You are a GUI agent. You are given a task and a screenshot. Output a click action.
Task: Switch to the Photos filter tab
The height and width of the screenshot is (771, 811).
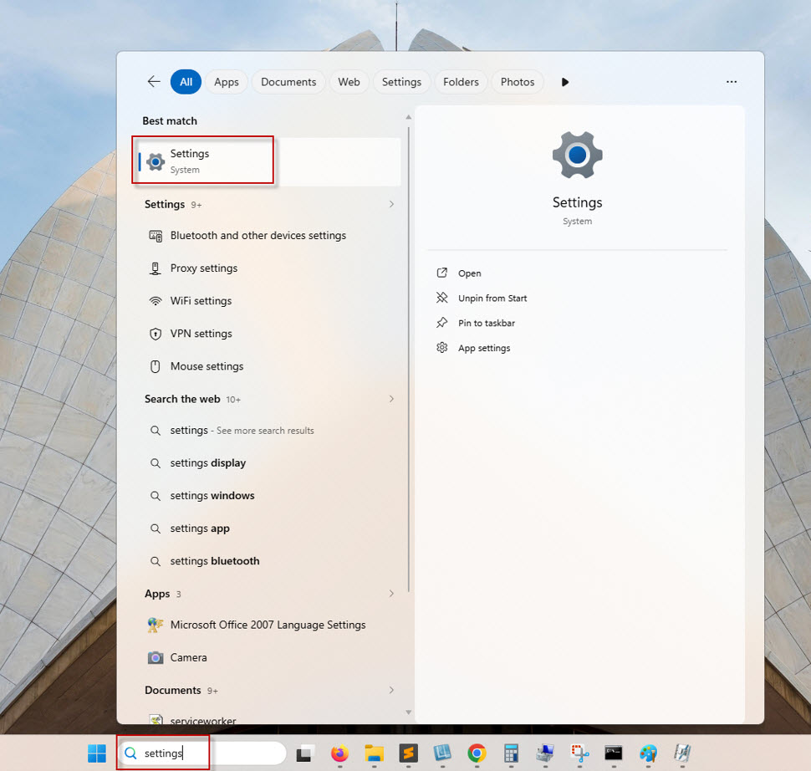pyautogui.click(x=518, y=82)
